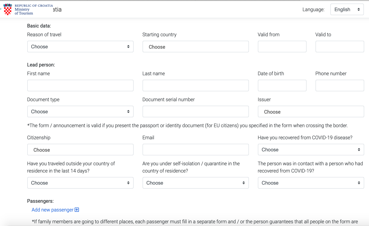
Task: Open the Reason of travel dropdown
Action: (80, 47)
